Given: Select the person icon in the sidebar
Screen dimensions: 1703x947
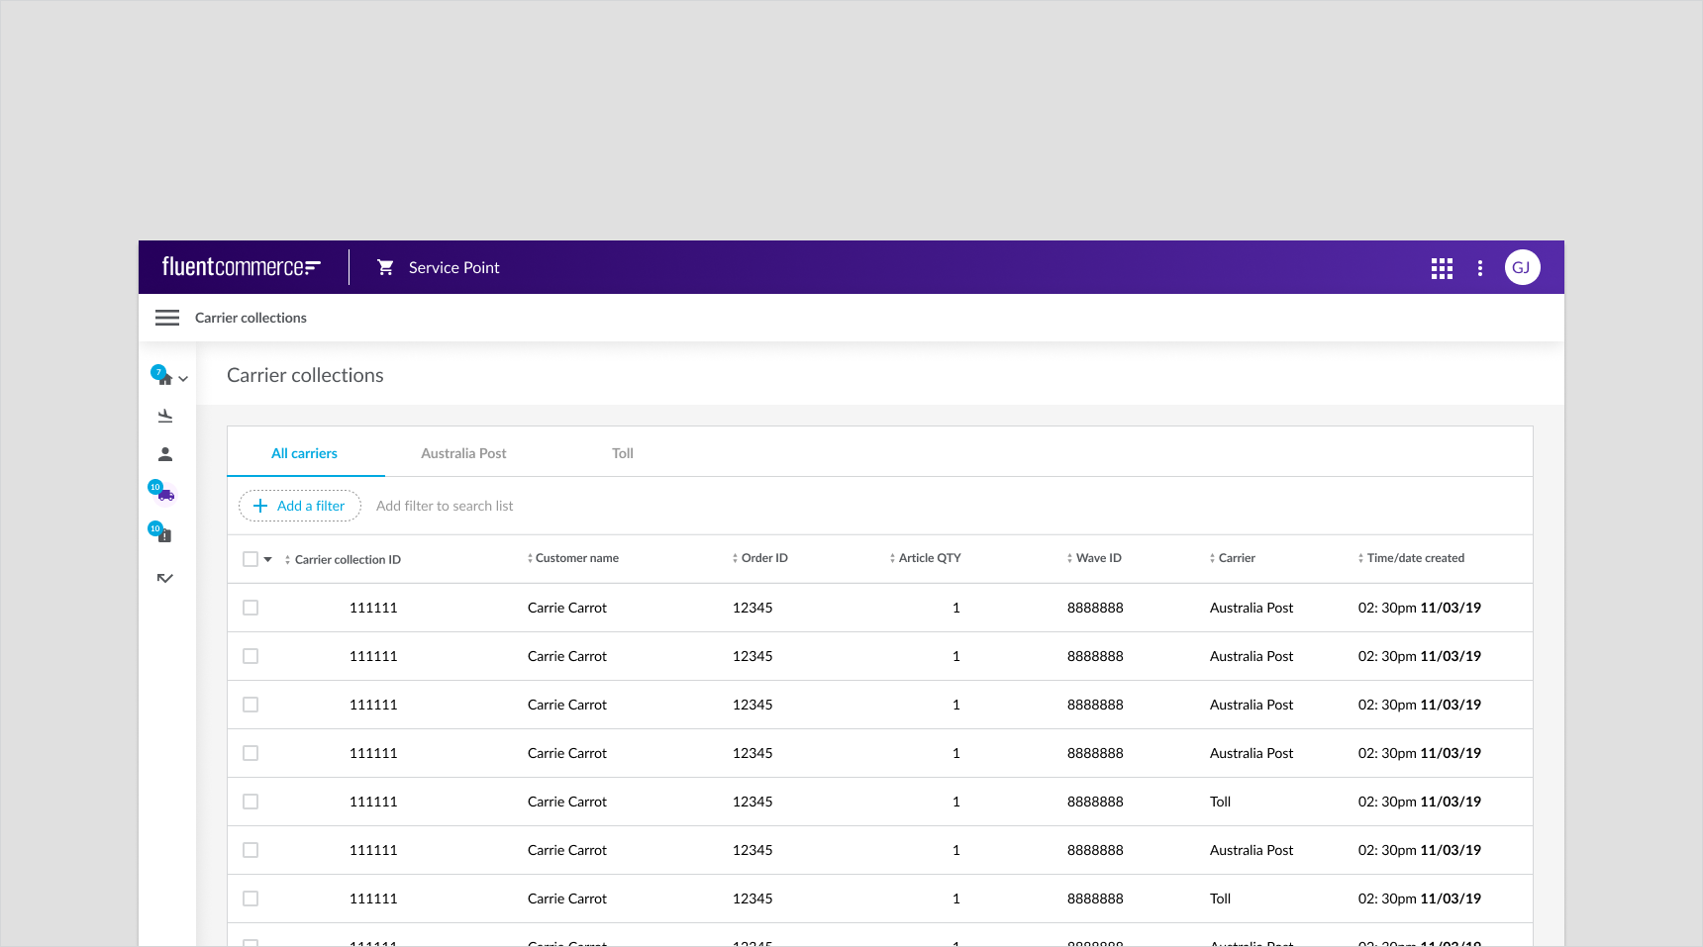Looking at the screenshot, I should [165, 454].
